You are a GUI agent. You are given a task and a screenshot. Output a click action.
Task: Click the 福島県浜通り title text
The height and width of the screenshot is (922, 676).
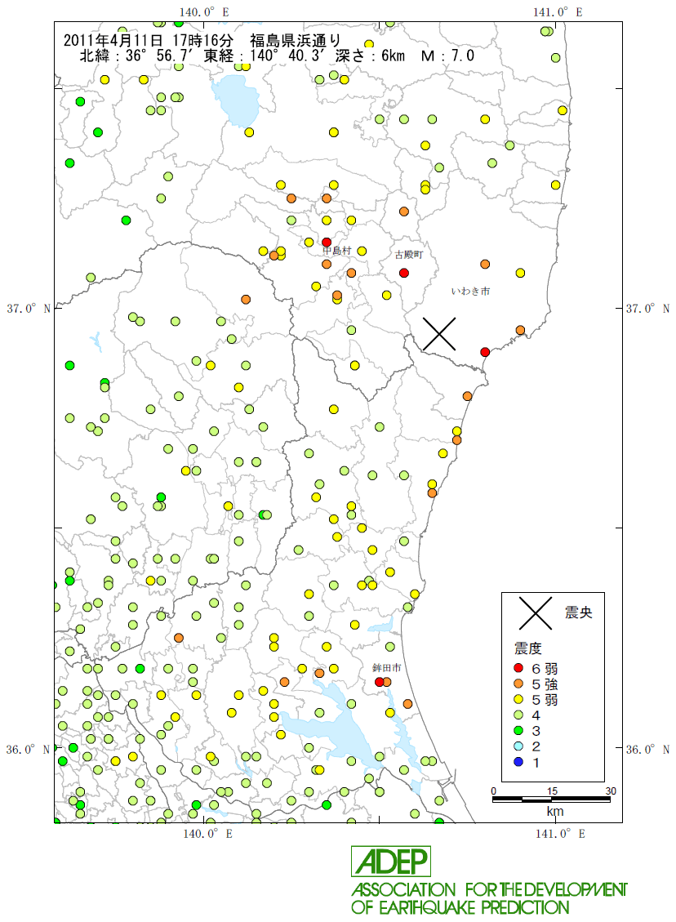point(295,41)
